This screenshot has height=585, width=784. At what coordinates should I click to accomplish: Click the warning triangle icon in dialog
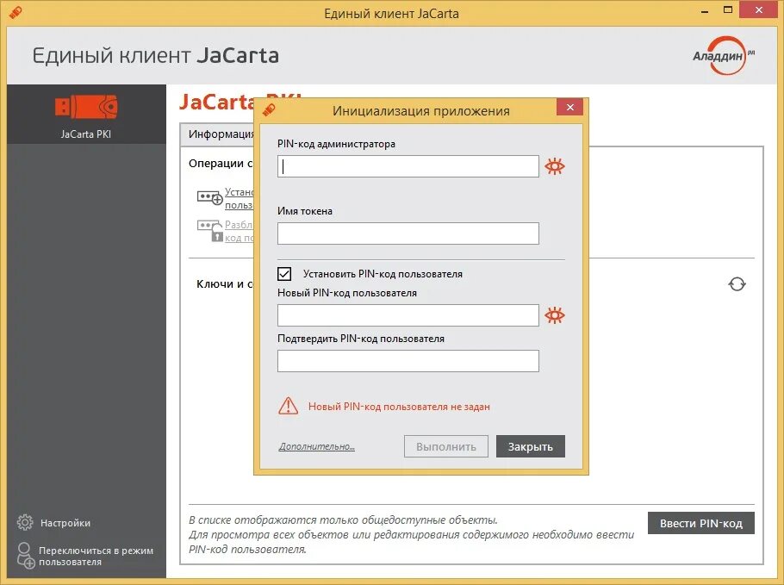[288, 406]
